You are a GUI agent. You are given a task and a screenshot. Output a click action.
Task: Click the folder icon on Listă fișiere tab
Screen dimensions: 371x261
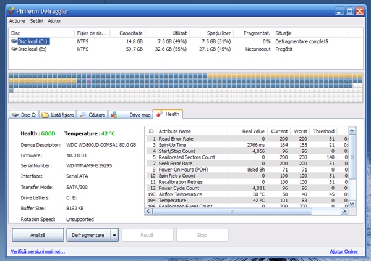(45, 115)
